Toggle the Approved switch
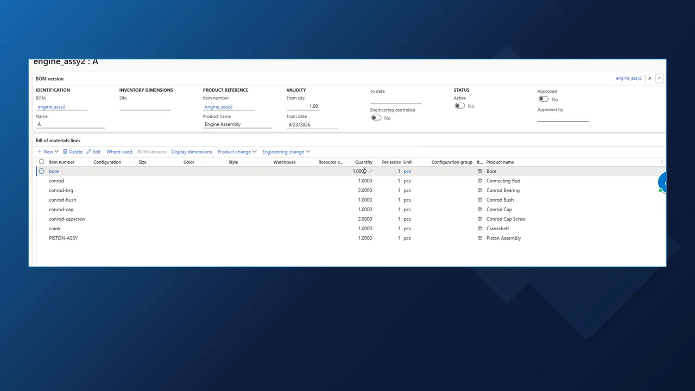This screenshot has height=391, width=695. coord(544,99)
